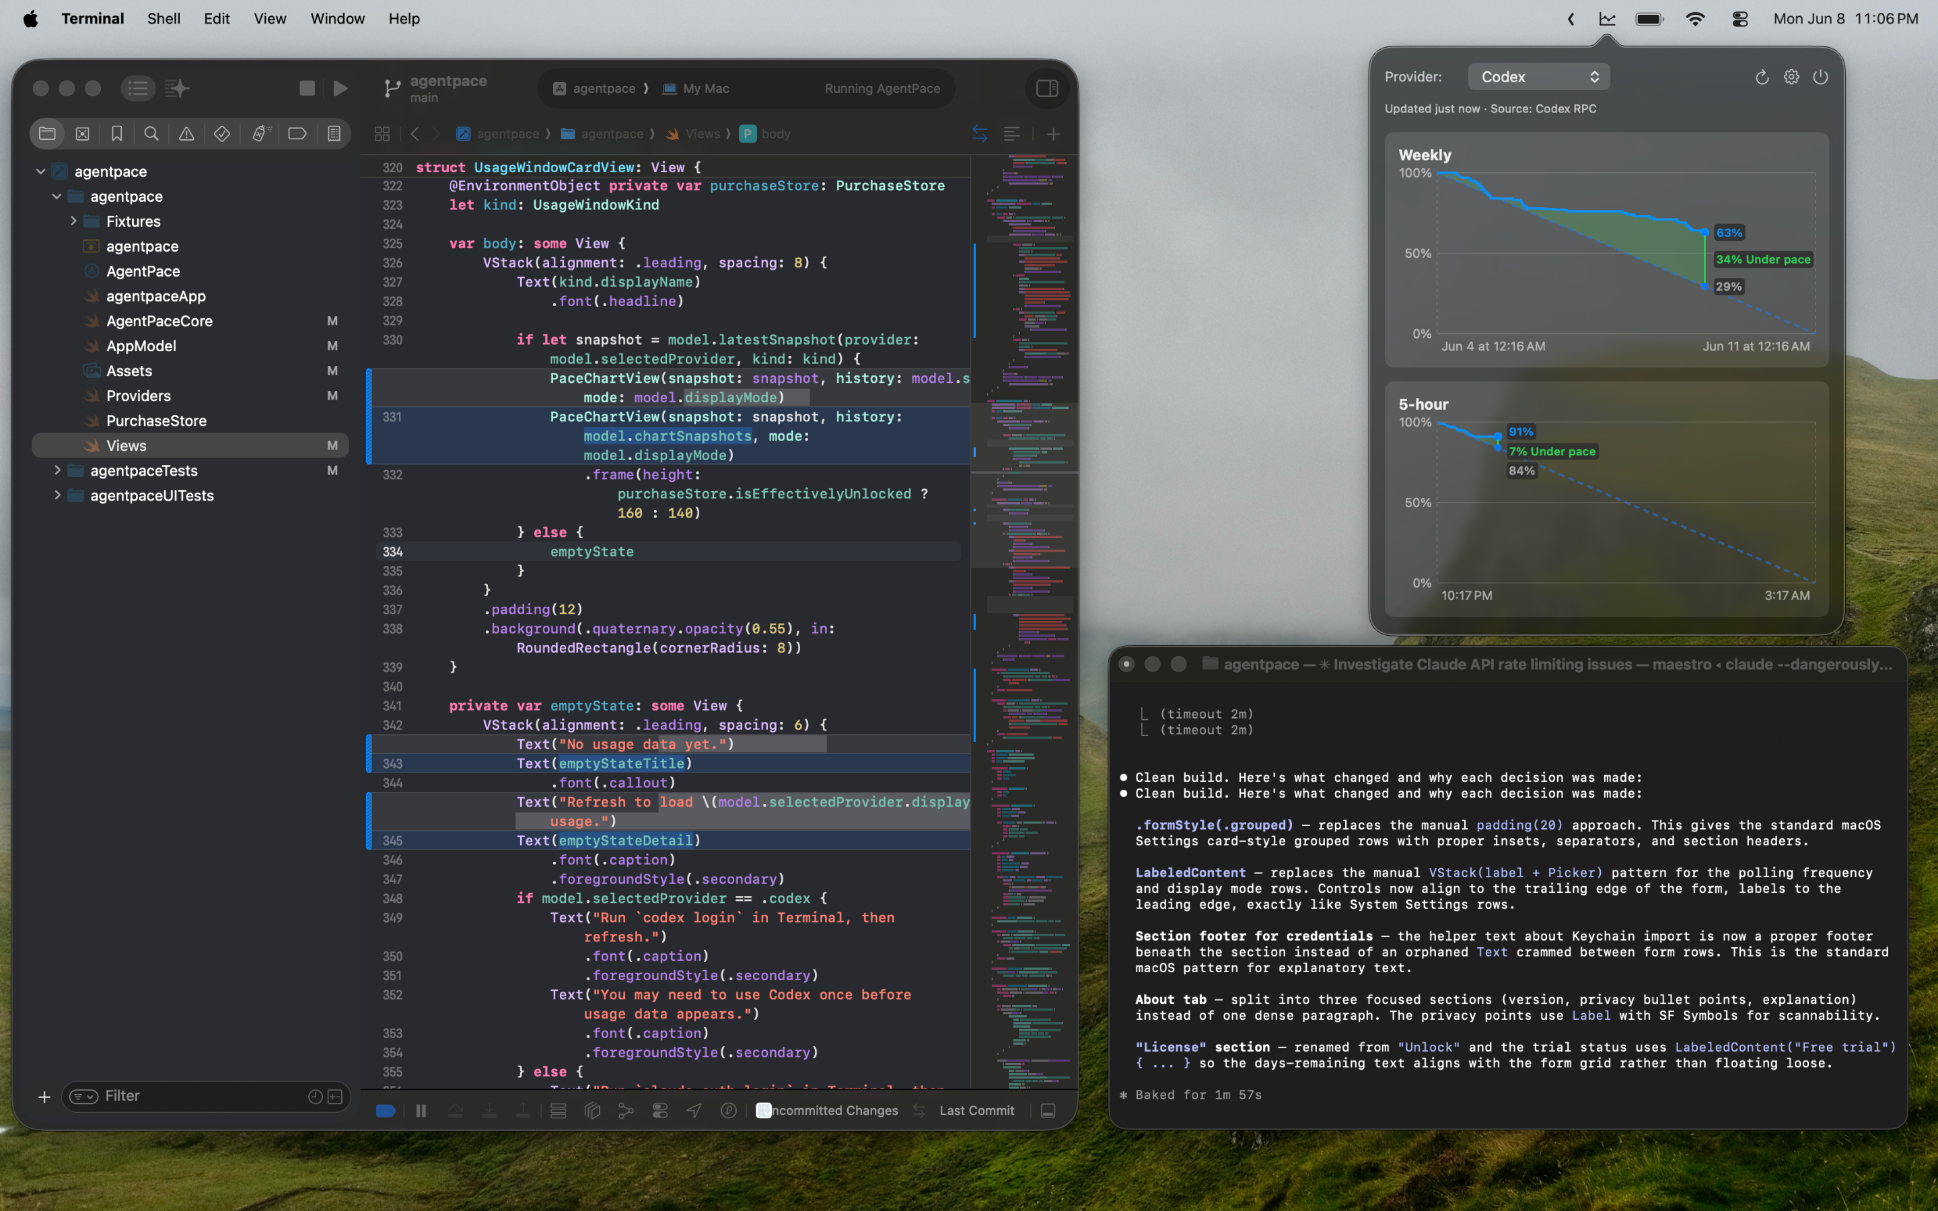Viewport: 1938px width, 1211px height.
Task: Expand the Fixtures folder
Action: pyautogui.click(x=73, y=221)
